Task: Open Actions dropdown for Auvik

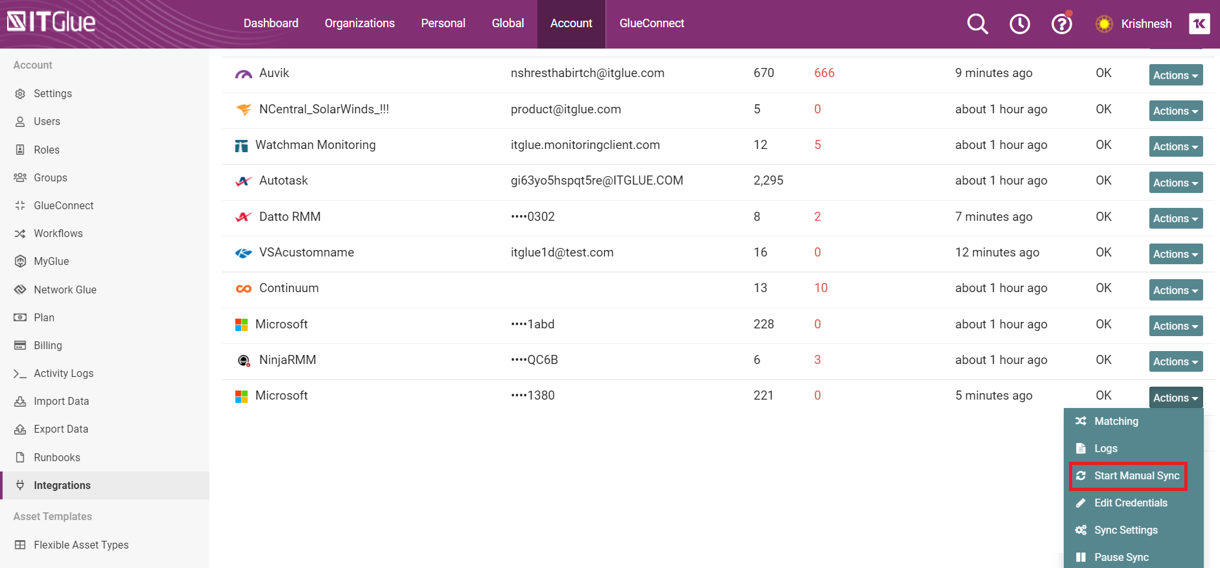Action: pyautogui.click(x=1176, y=75)
